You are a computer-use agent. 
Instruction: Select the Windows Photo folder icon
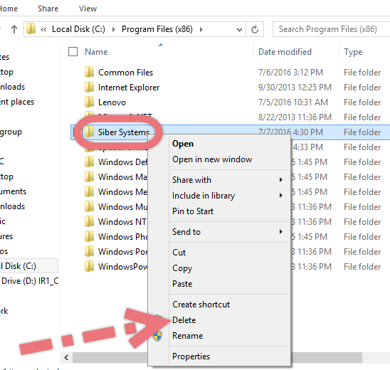click(x=89, y=236)
